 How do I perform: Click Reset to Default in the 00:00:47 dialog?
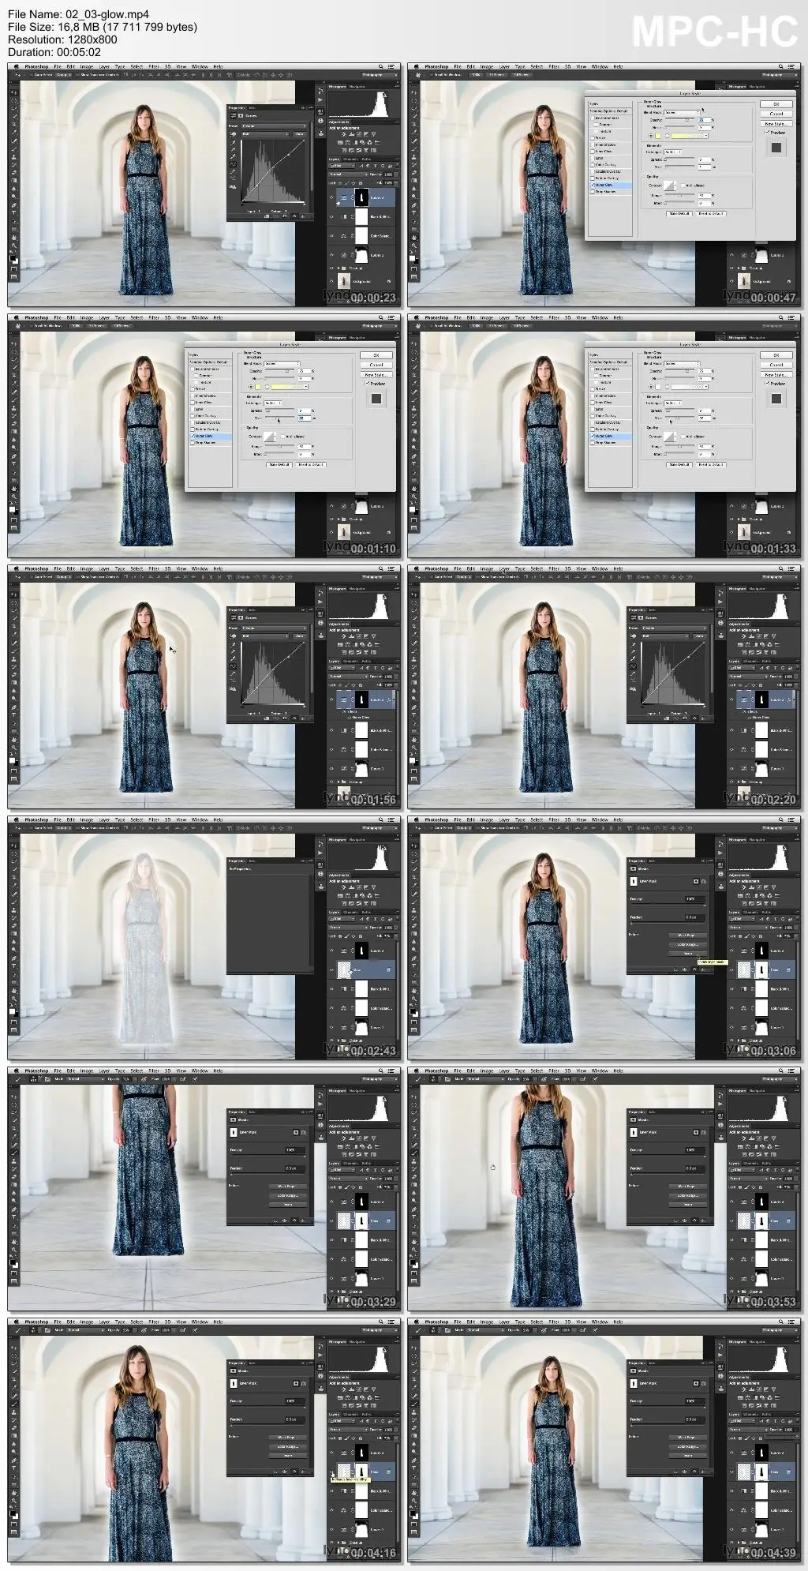711,214
